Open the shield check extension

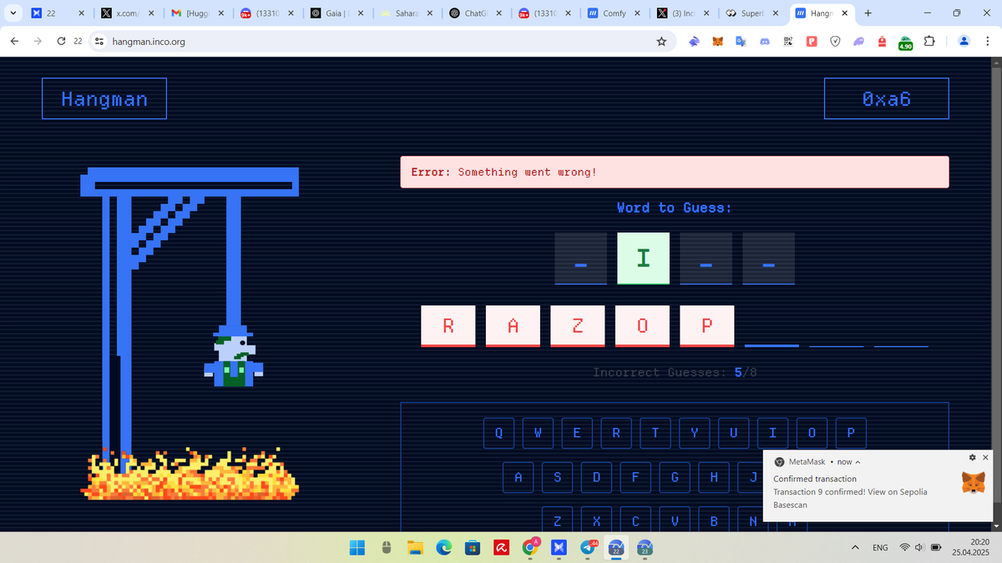coord(835,41)
